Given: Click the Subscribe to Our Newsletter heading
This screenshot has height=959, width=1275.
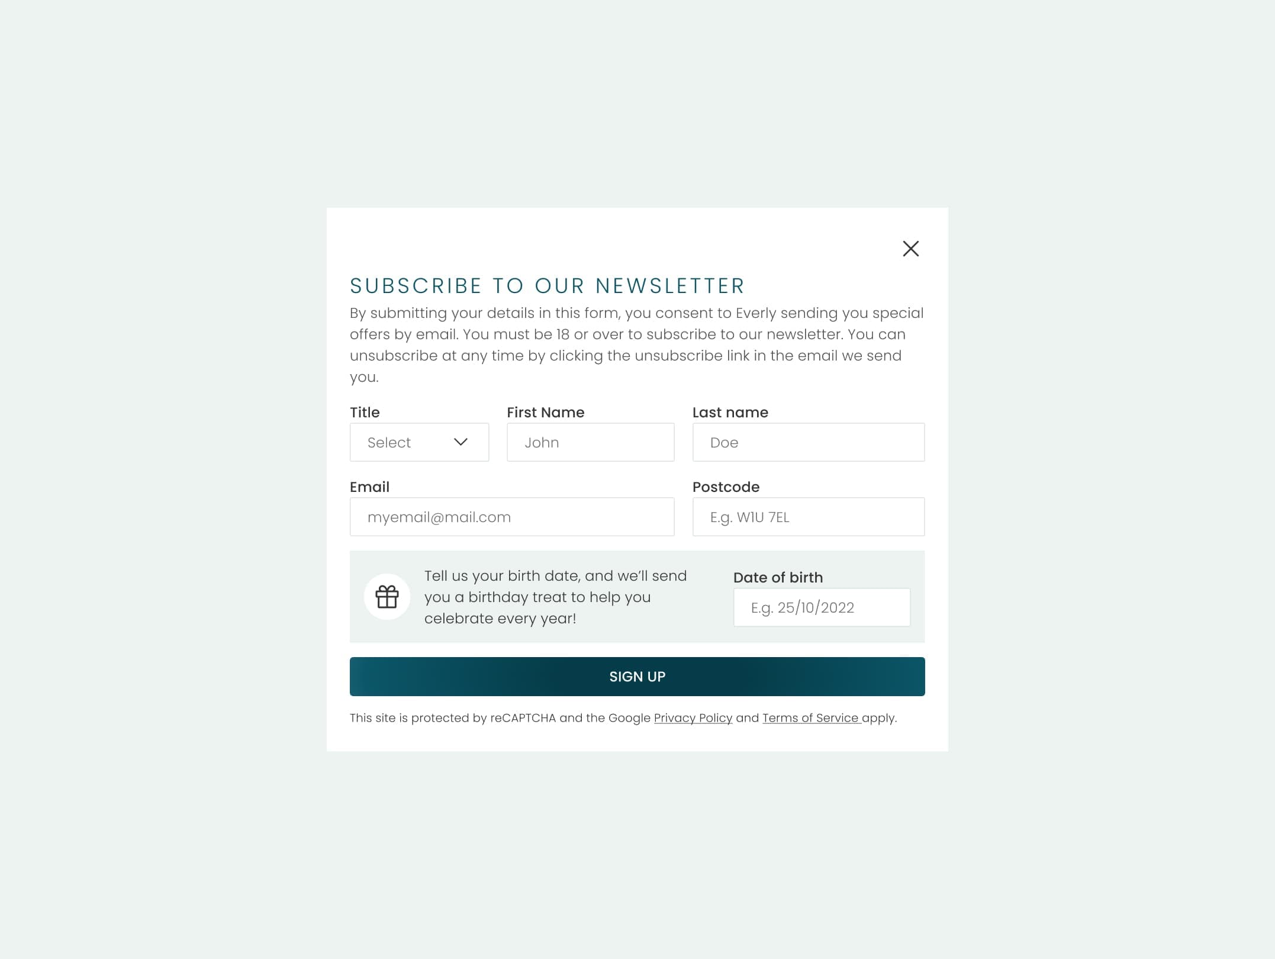Looking at the screenshot, I should [547, 286].
